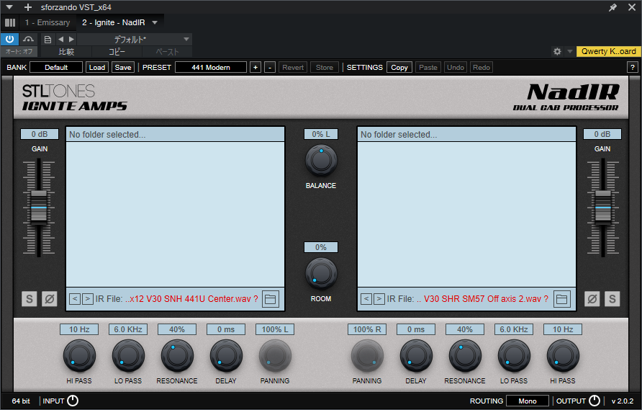
Task: Click the ROOM knob
Action: [321, 274]
